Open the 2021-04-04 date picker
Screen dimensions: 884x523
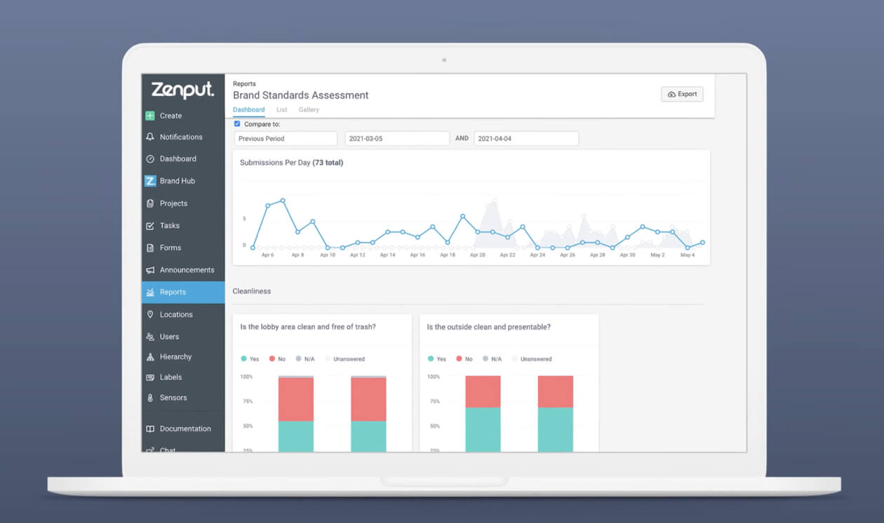526,138
